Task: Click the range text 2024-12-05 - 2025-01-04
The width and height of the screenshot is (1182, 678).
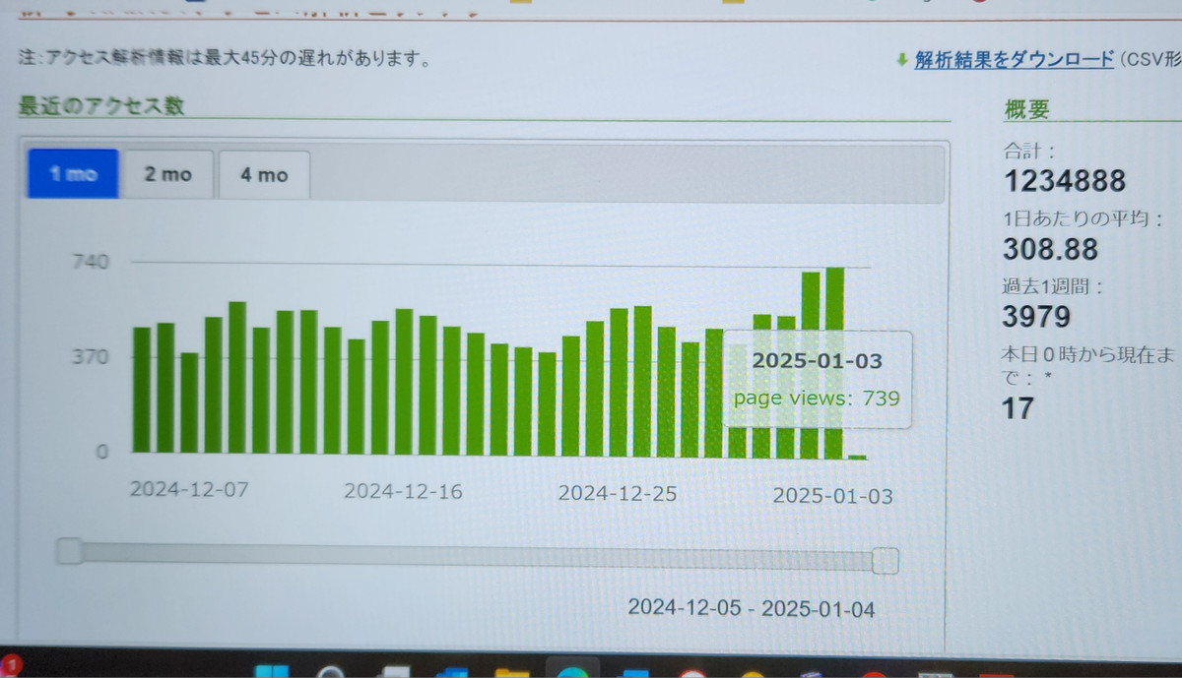Action: click(x=752, y=608)
